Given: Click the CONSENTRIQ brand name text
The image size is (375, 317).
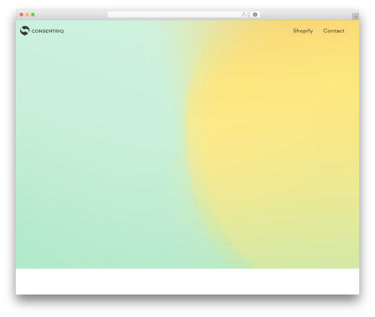Looking at the screenshot, I should tap(47, 31).
